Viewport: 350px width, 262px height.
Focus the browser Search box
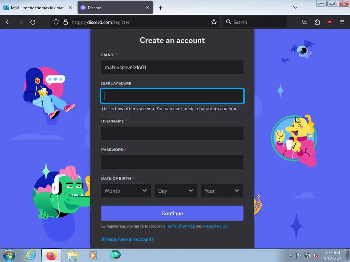[x=255, y=22]
